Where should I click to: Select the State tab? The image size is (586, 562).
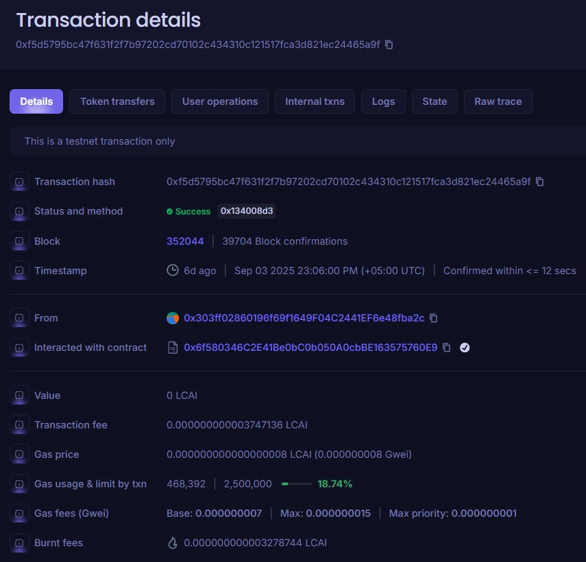coord(435,101)
